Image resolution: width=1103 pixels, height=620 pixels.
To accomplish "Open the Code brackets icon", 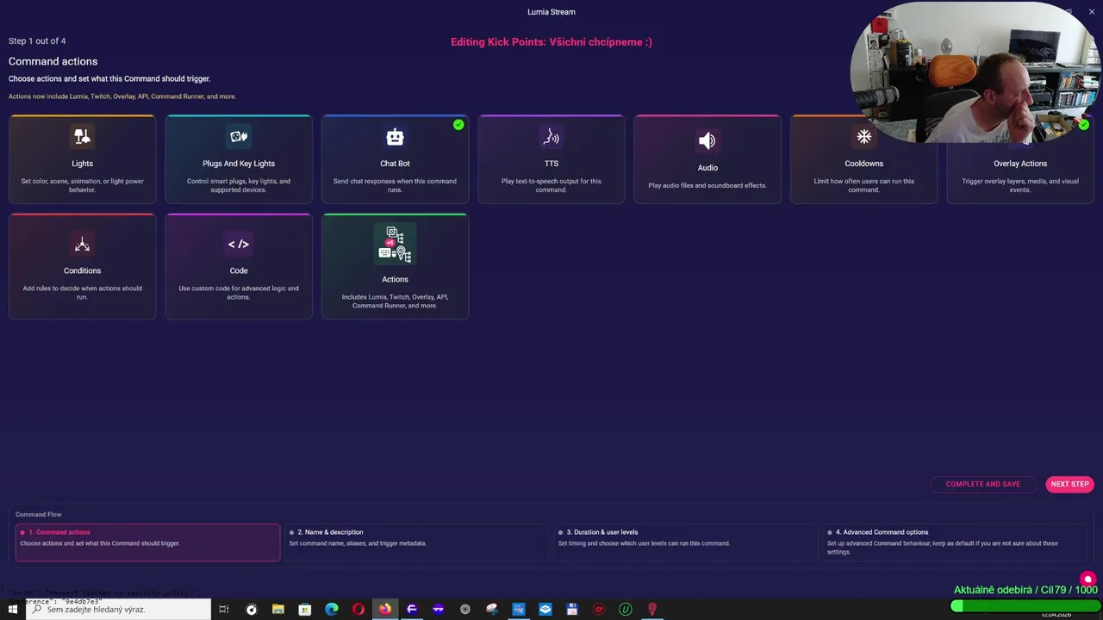I will pos(239,244).
